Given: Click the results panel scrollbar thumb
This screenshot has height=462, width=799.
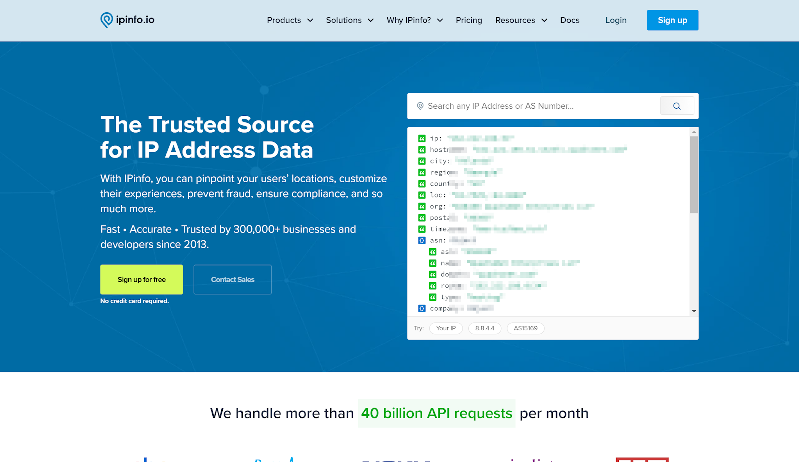Looking at the screenshot, I should point(694,175).
